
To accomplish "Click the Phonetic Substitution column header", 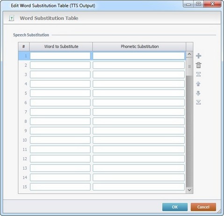I will (139, 46).
